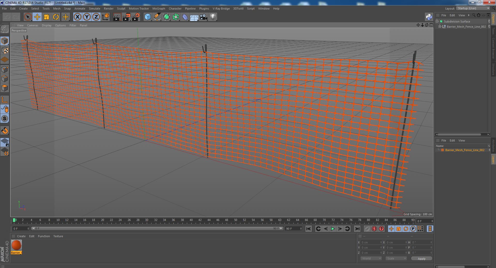Open Objects tab on right edge
Image resolution: width=496 pixels, height=268 pixels.
493,19
